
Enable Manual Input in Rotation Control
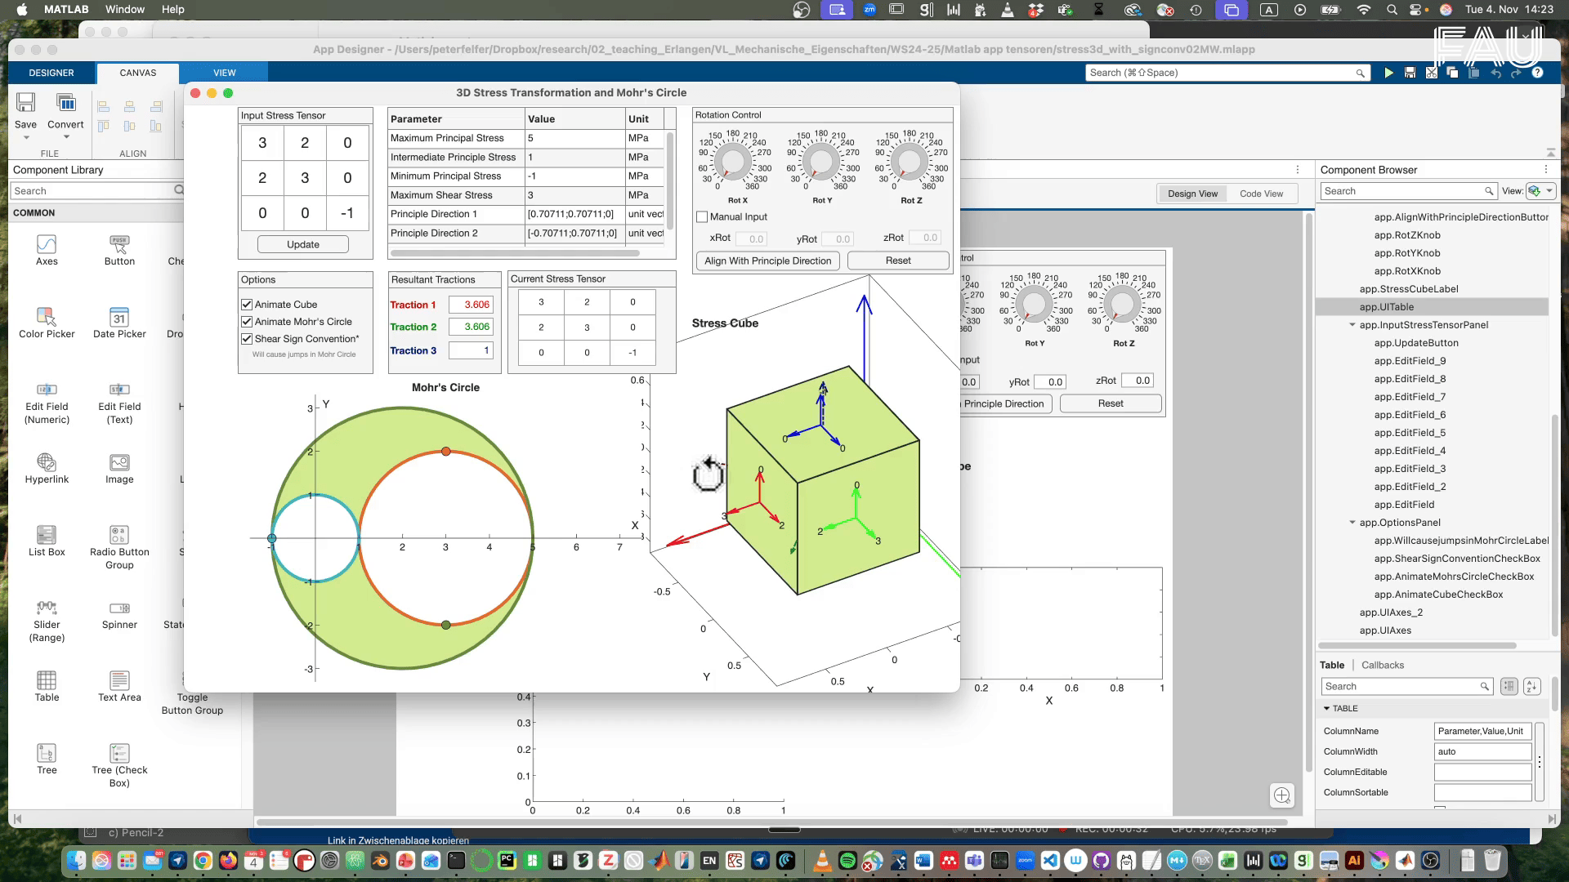(702, 216)
